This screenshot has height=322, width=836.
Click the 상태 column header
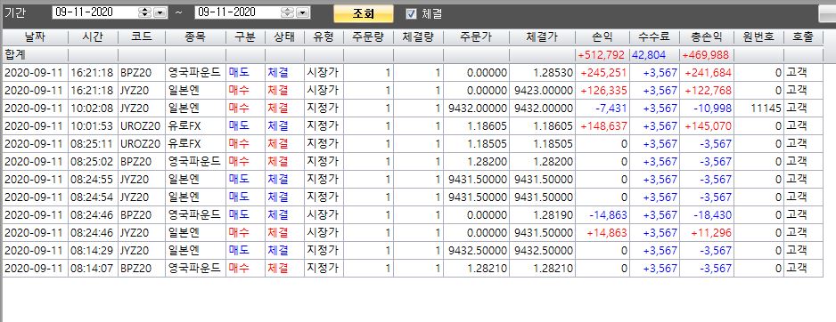(284, 37)
